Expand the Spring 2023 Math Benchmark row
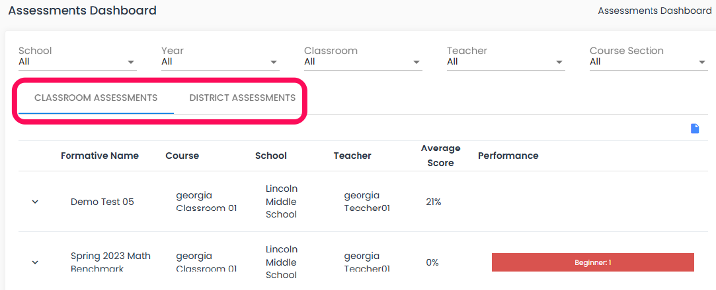716x290 pixels. [x=35, y=262]
